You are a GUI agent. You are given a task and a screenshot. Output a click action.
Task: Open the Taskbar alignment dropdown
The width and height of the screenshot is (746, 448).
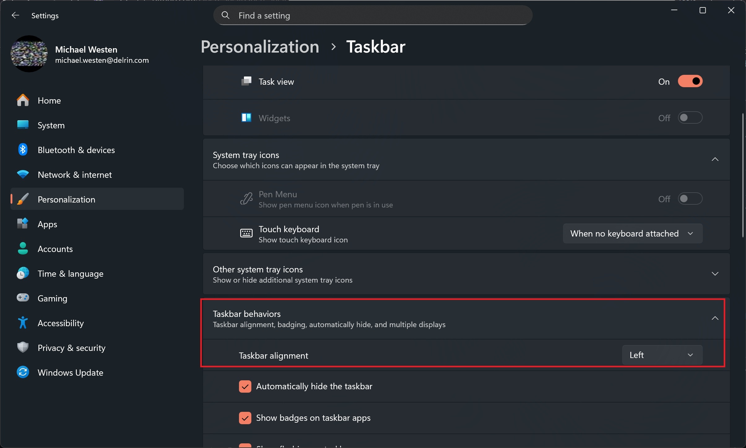coord(662,355)
